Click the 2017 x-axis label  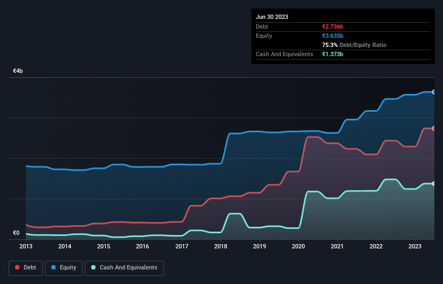[182, 246]
